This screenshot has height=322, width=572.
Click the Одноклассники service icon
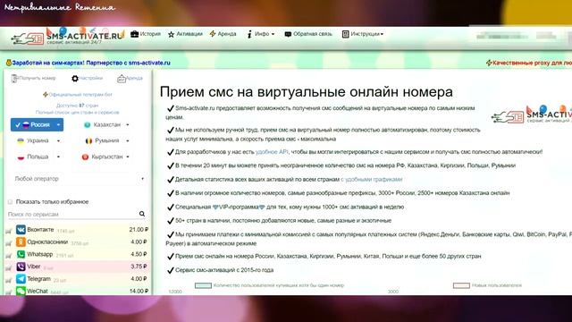tap(21, 242)
